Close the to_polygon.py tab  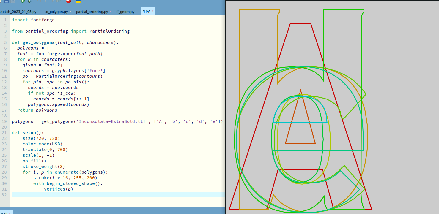coord(70,12)
